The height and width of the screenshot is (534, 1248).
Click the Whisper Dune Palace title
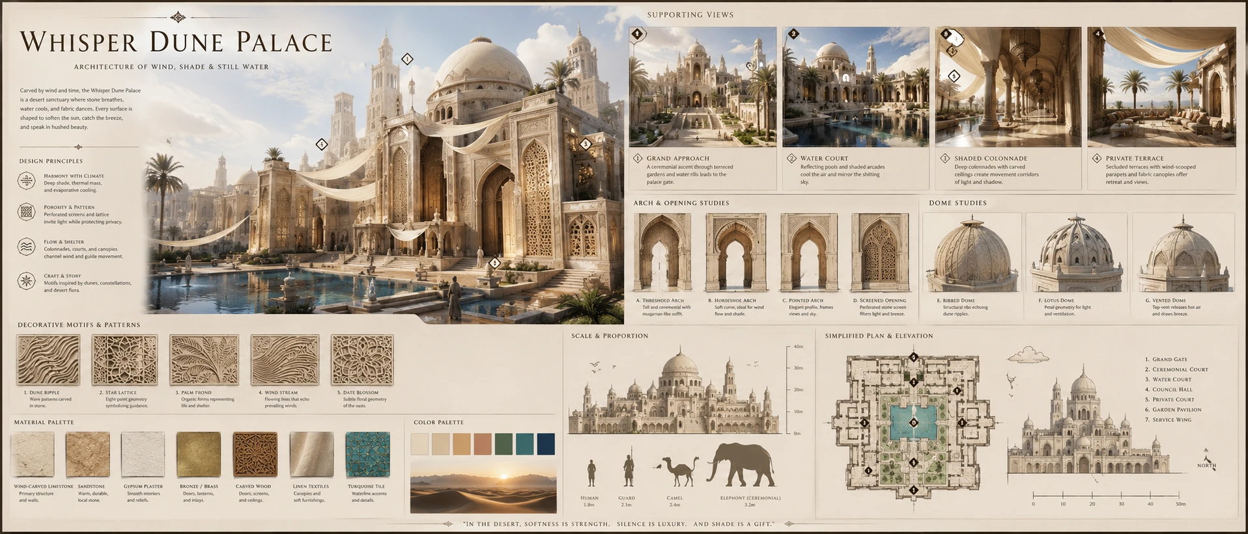click(x=177, y=42)
